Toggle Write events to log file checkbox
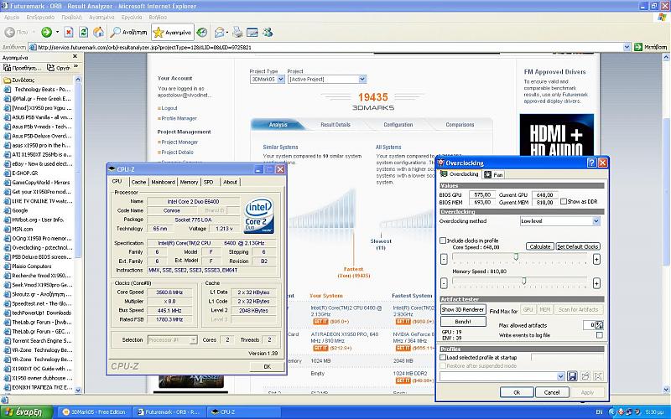Screen dimensions: 671x419 coord(600,335)
